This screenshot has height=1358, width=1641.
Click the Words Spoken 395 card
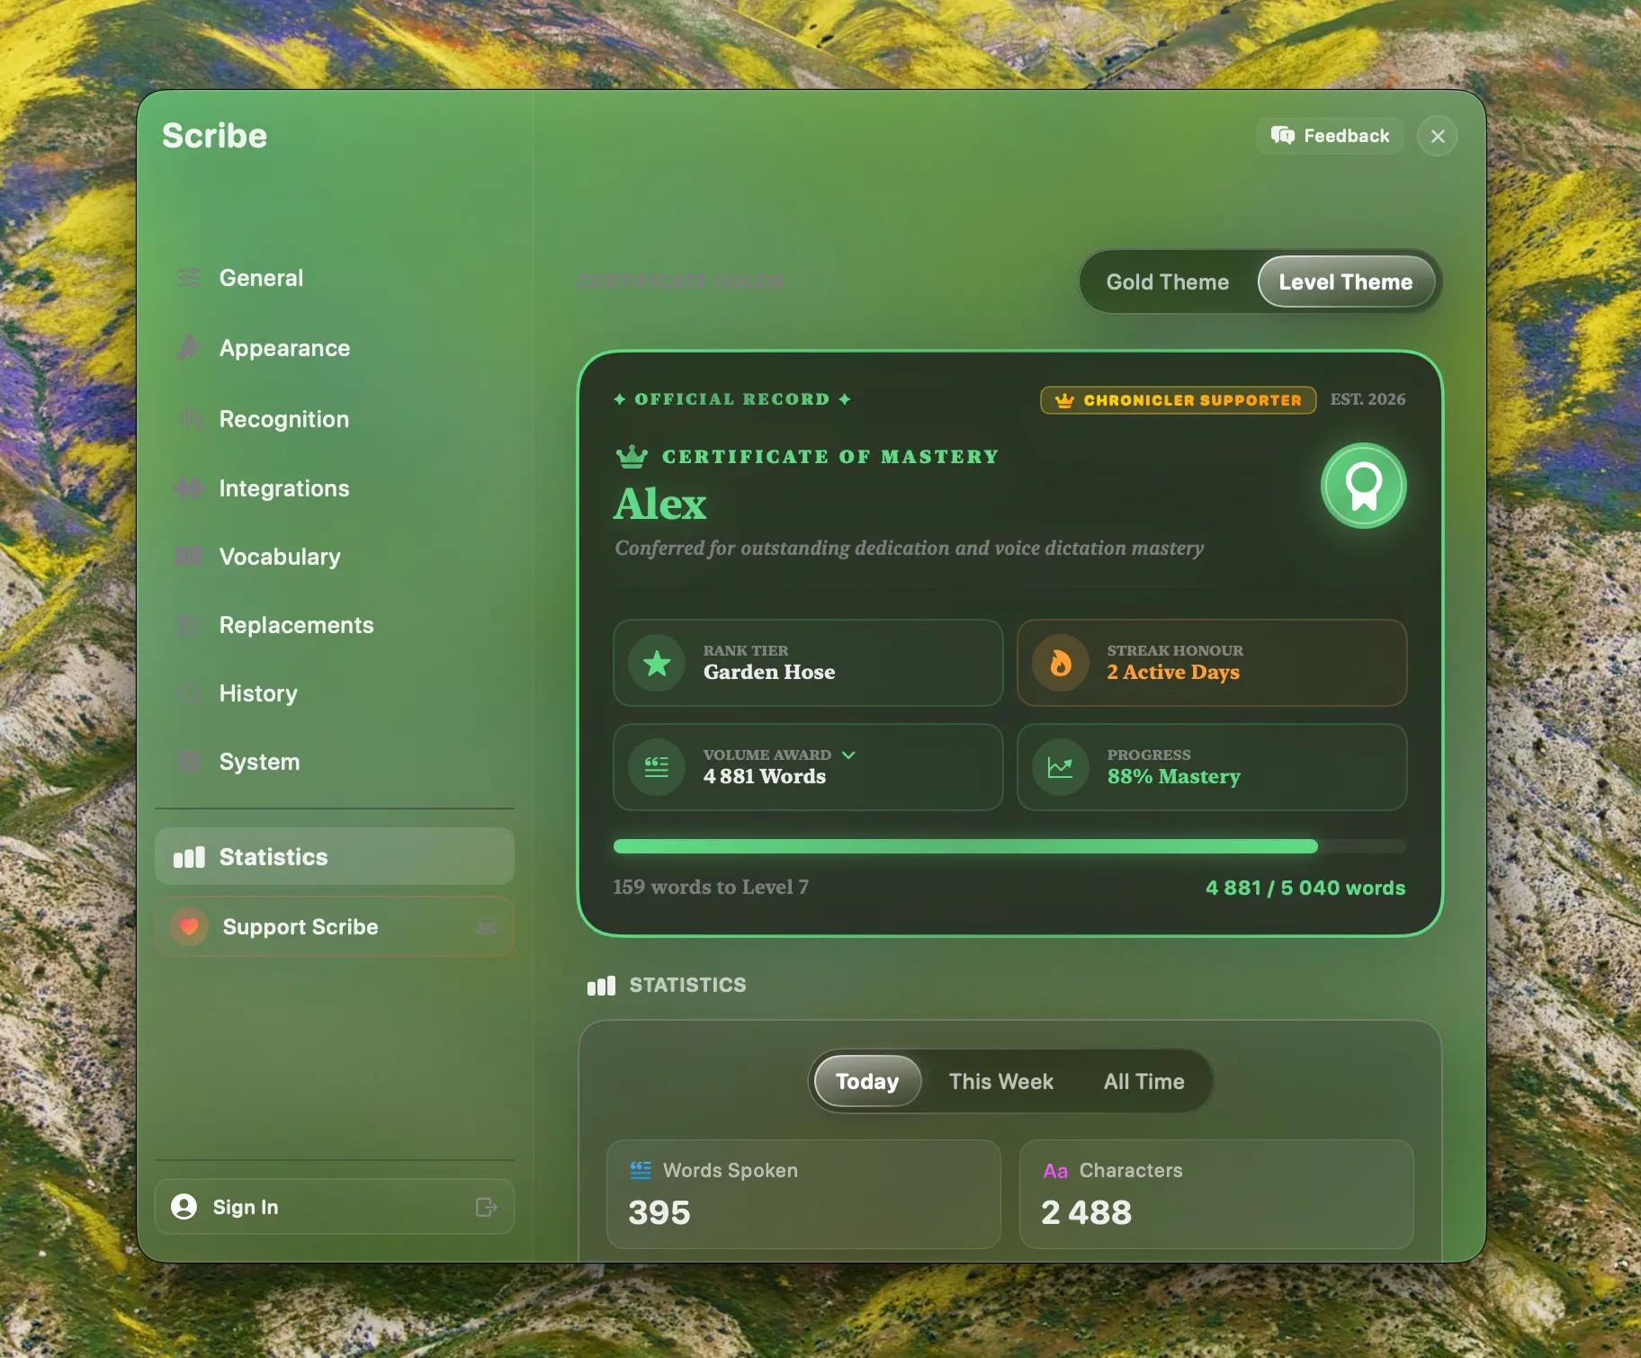pos(803,1194)
